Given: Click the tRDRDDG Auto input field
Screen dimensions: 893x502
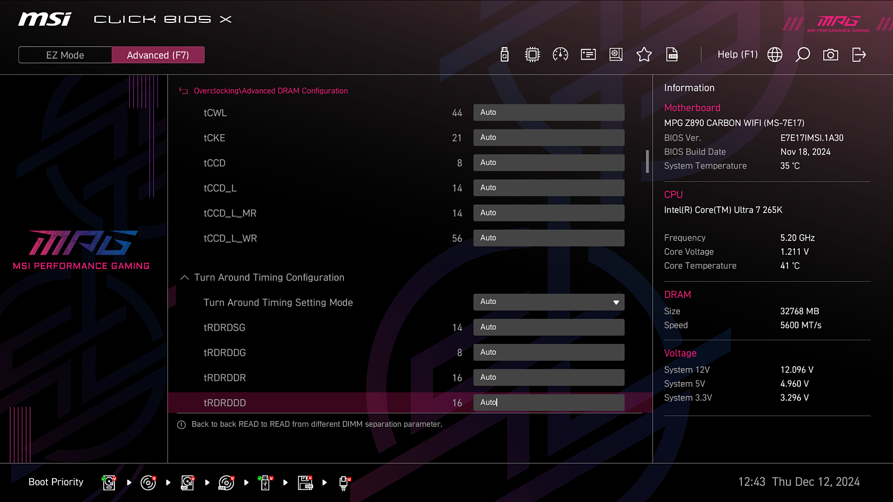Looking at the screenshot, I should [x=549, y=352].
